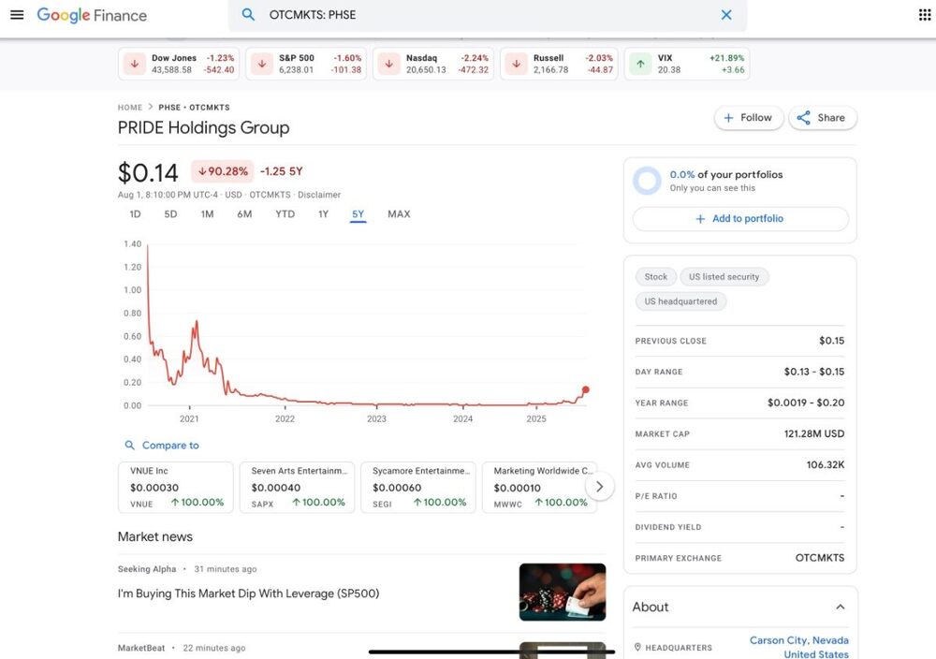Open the Dow Jones index chip

178,64
